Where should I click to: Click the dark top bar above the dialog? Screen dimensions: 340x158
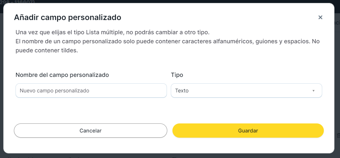pyautogui.click(x=194, y=1)
